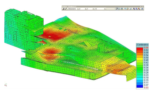Click the orange E-subscript toolbar icon

tap(139, 9)
